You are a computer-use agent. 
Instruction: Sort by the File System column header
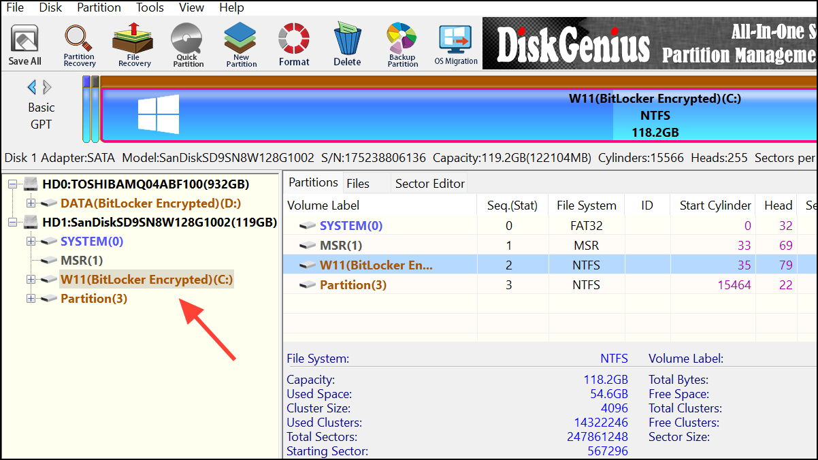coord(586,206)
